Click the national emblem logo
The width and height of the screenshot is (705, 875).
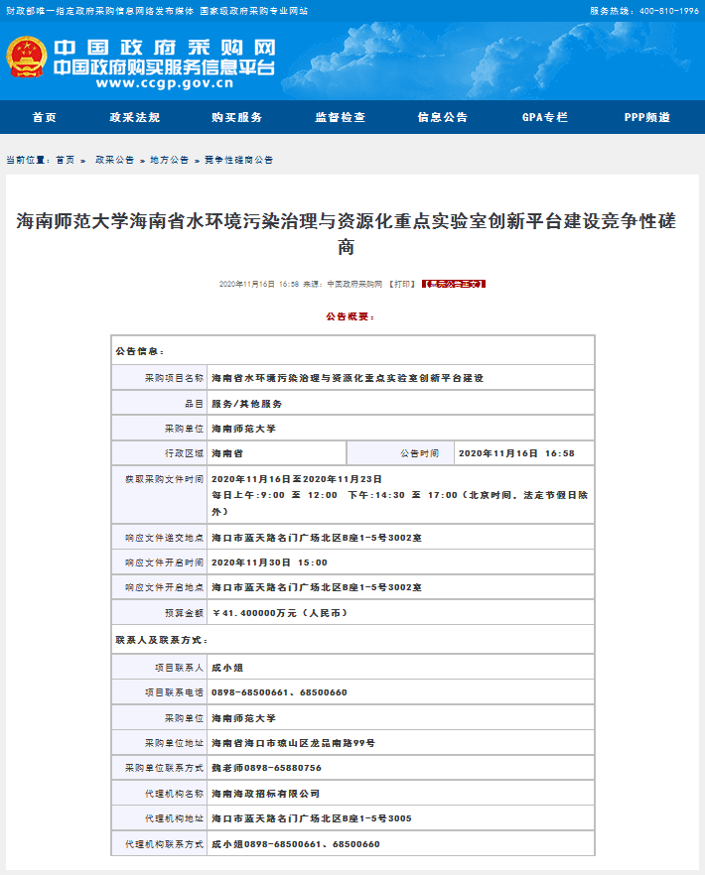point(26,57)
